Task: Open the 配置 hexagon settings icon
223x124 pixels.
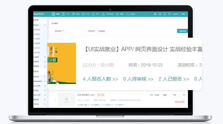Action: click(x=117, y=14)
